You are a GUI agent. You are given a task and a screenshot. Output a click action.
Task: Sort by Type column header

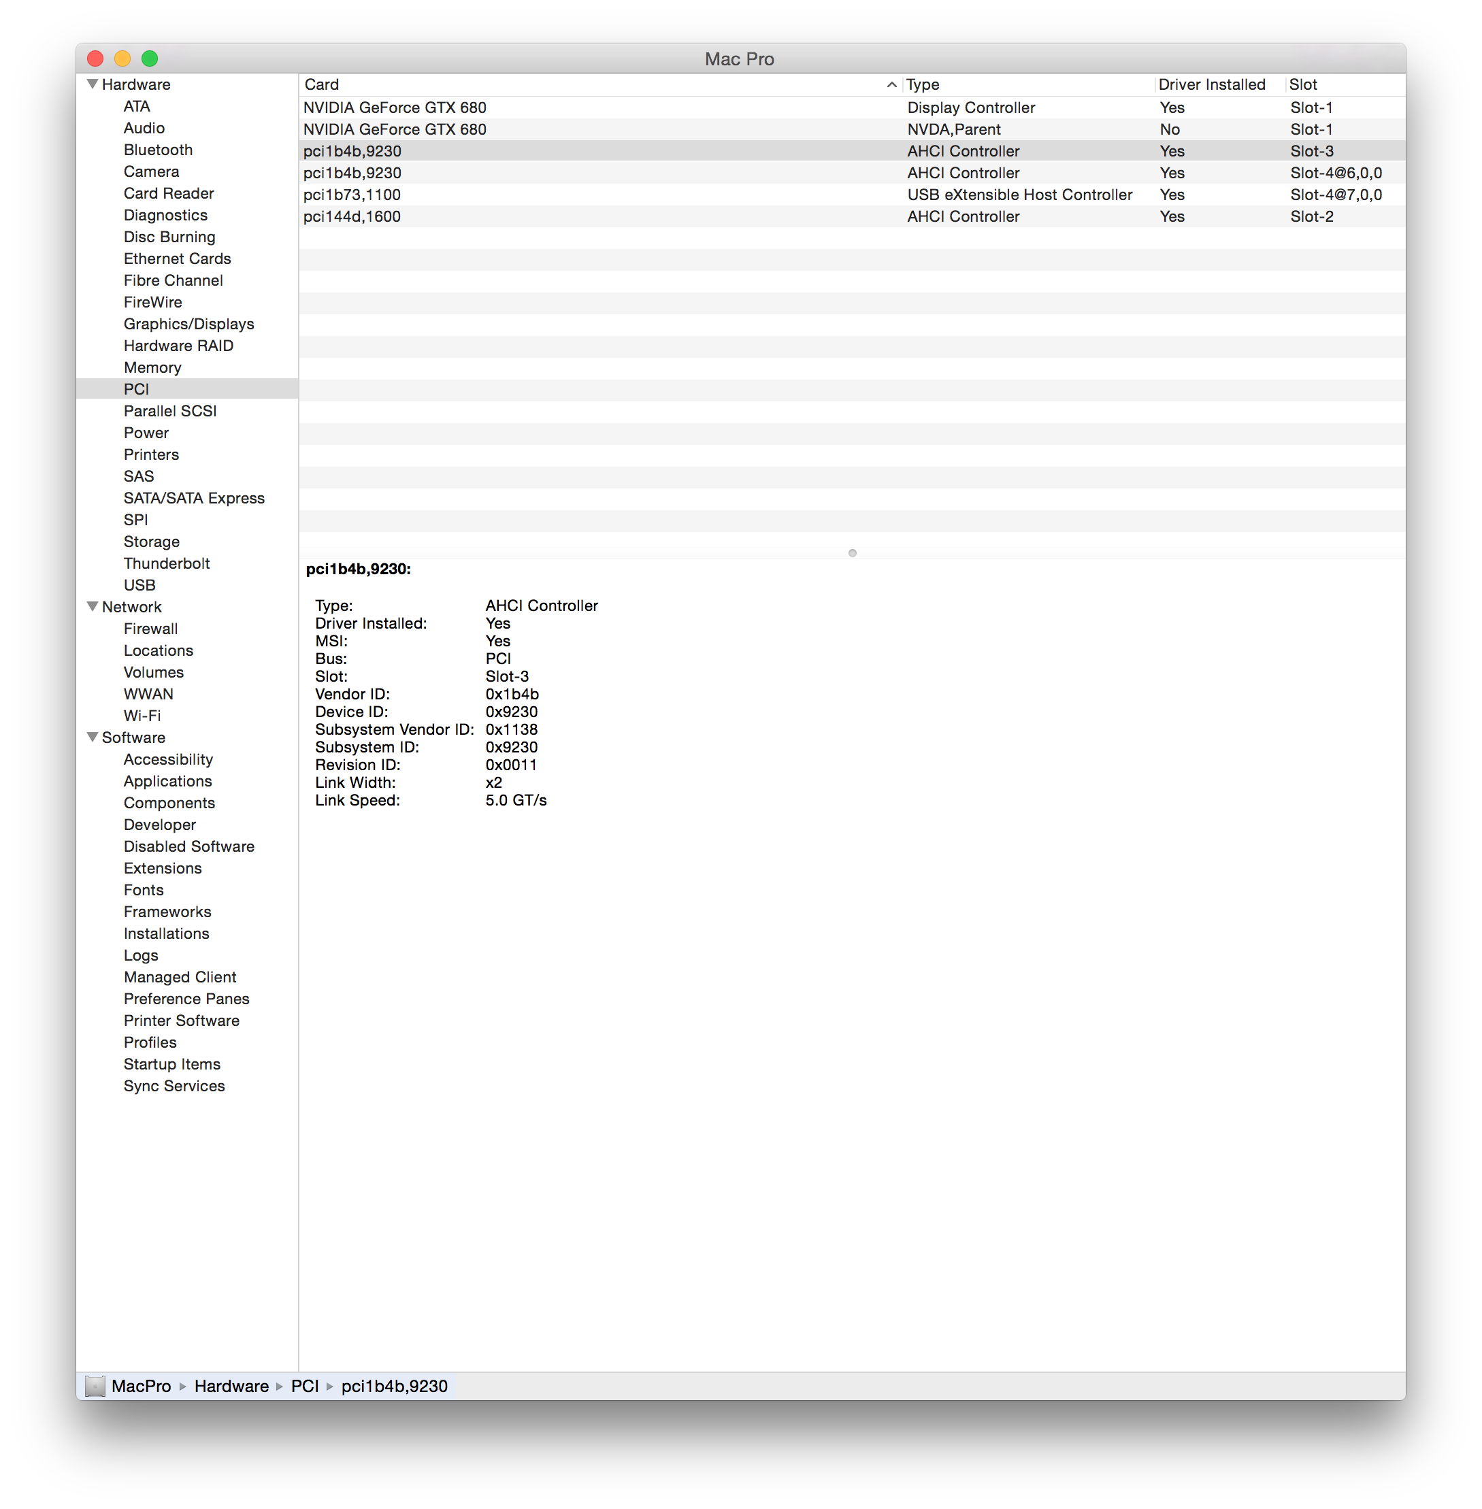923,85
